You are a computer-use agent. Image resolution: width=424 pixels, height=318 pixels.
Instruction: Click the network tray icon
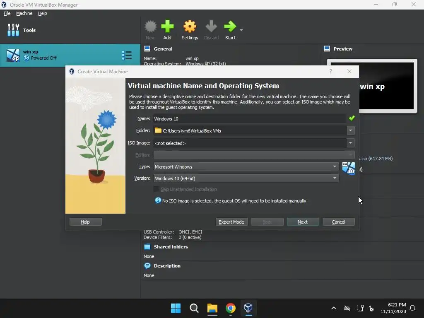click(360, 308)
